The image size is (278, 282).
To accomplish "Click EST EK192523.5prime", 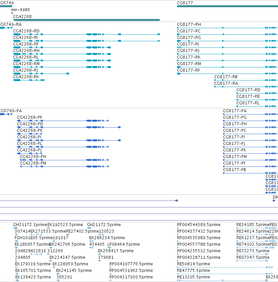I will coord(65,225).
